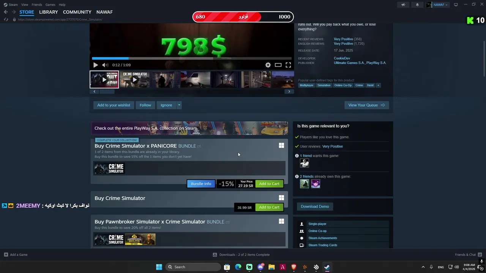Switch to the LIBRARY tab

click(x=49, y=12)
